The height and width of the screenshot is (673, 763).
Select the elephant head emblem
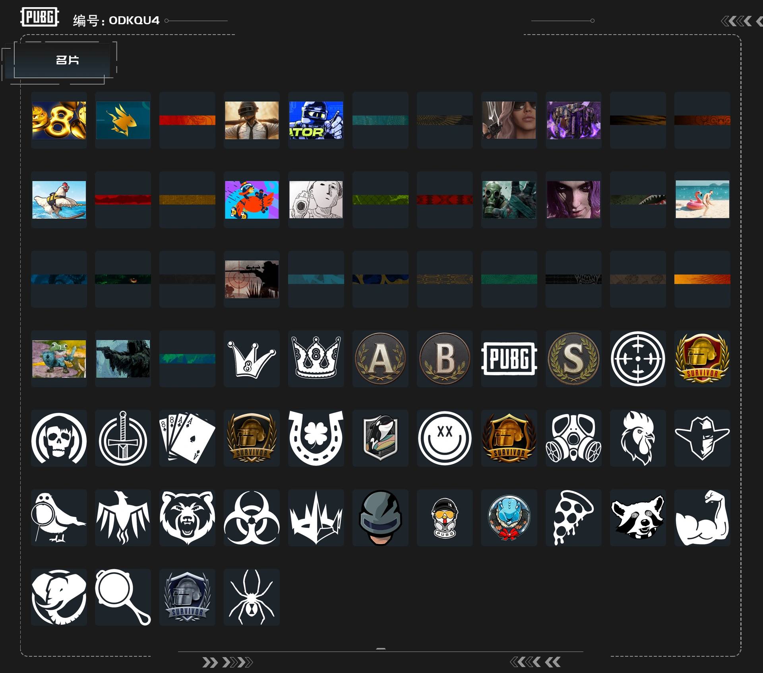click(59, 597)
